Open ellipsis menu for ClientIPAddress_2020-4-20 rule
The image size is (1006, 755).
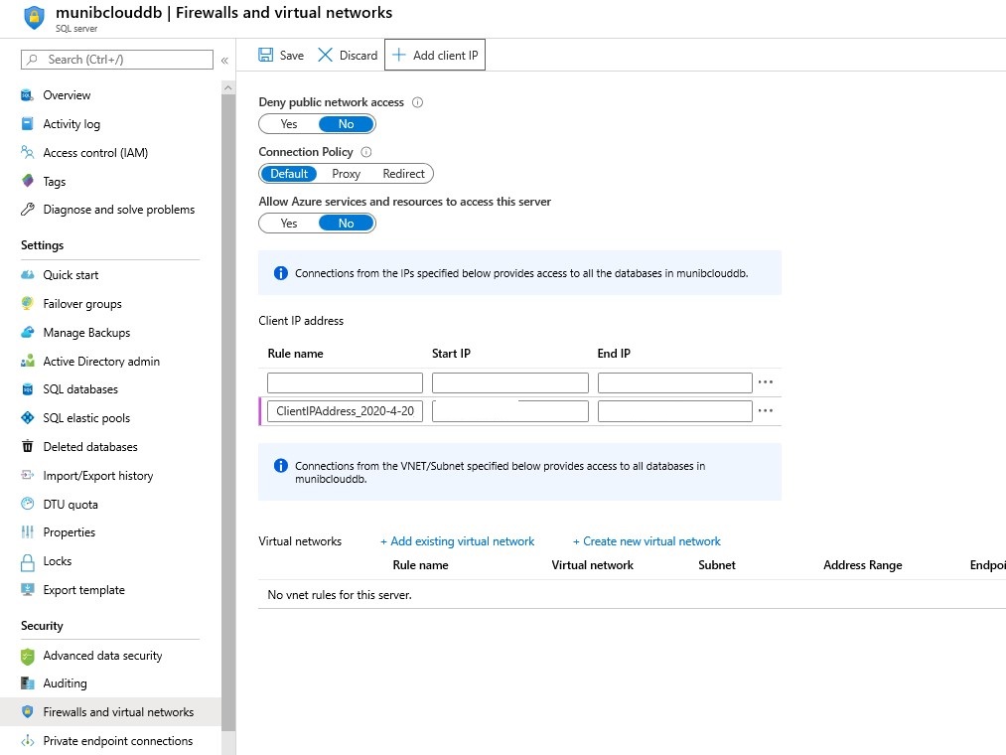[766, 408]
